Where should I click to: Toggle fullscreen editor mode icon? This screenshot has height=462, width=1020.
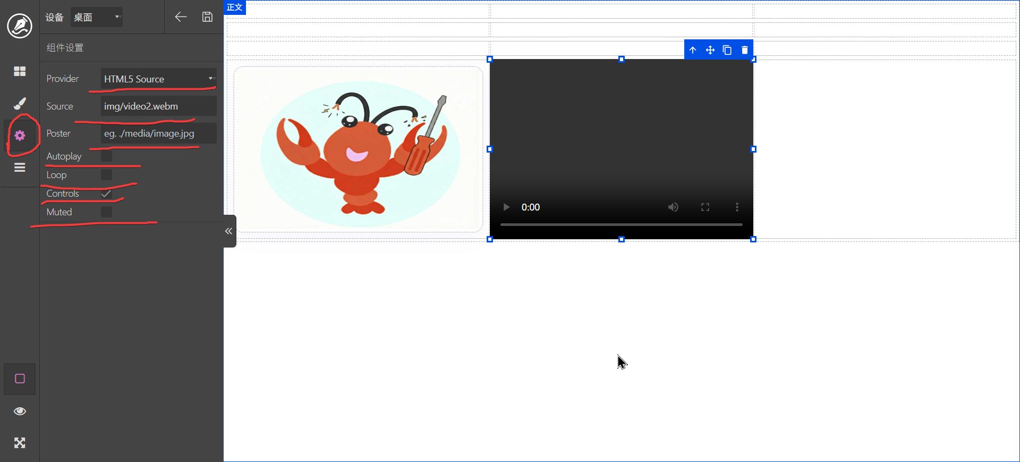(20, 443)
